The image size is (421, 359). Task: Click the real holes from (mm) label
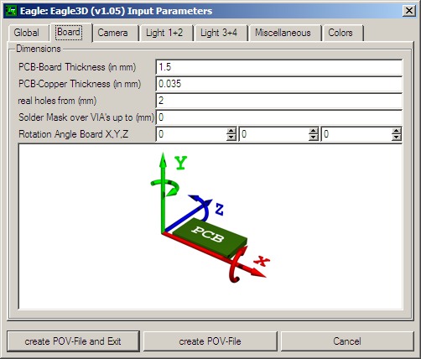click(57, 101)
